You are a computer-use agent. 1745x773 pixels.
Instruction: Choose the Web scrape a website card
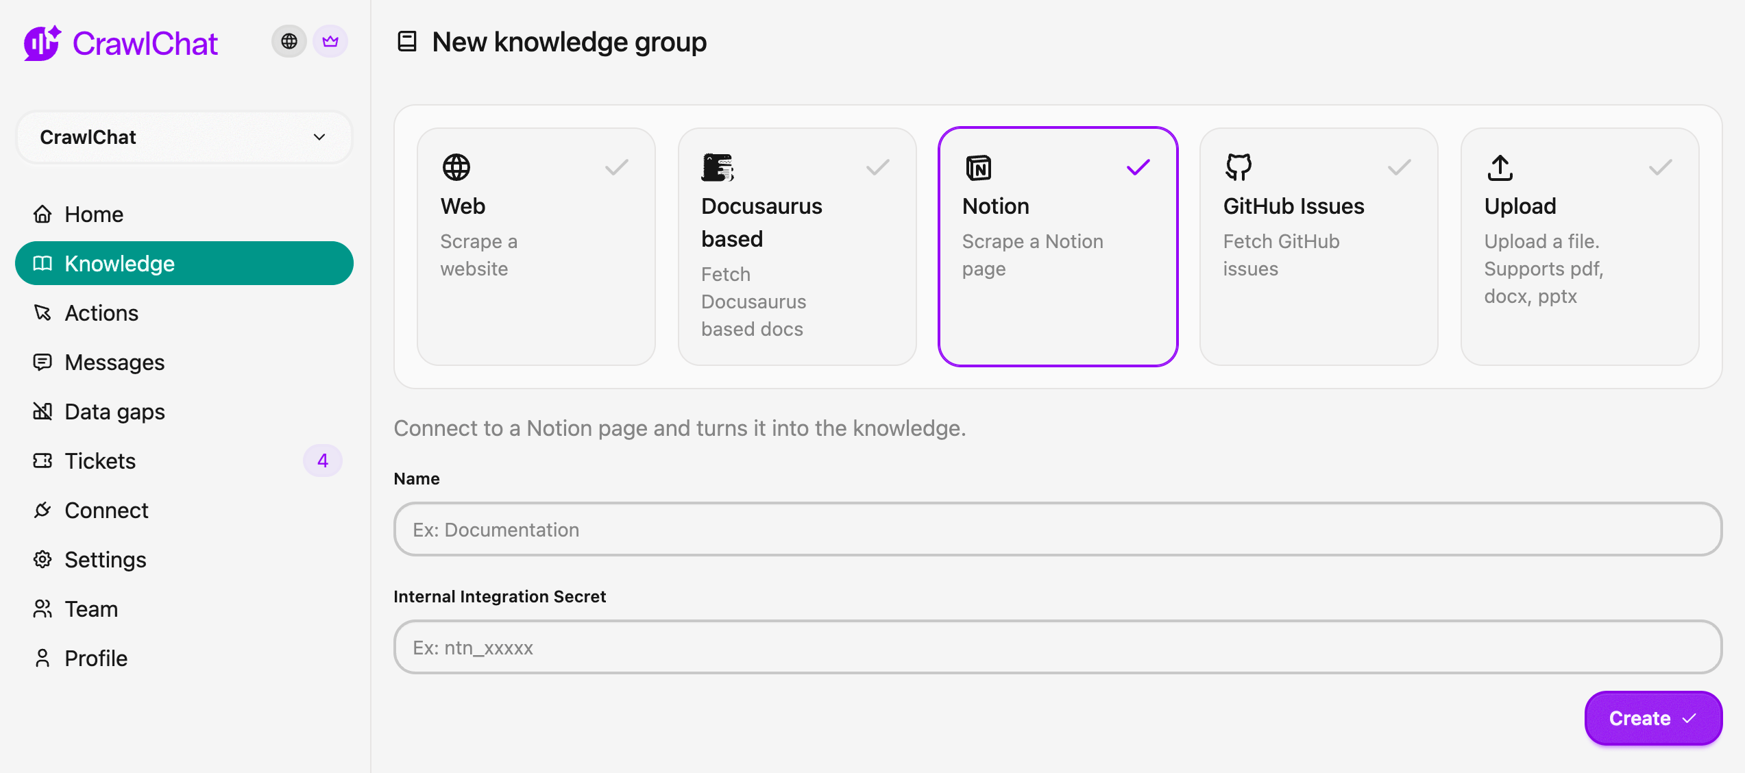click(x=536, y=247)
